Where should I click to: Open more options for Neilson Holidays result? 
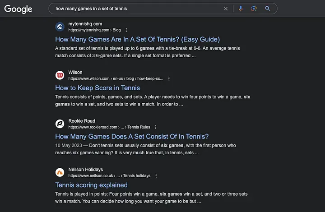156,175
